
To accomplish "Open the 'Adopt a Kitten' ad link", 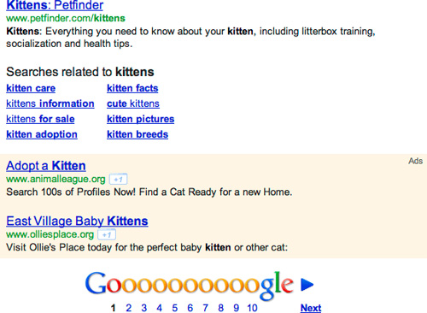I will tap(46, 166).
